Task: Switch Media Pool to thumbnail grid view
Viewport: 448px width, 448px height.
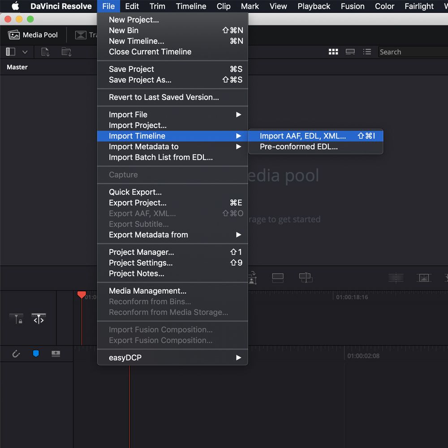Action: click(333, 52)
